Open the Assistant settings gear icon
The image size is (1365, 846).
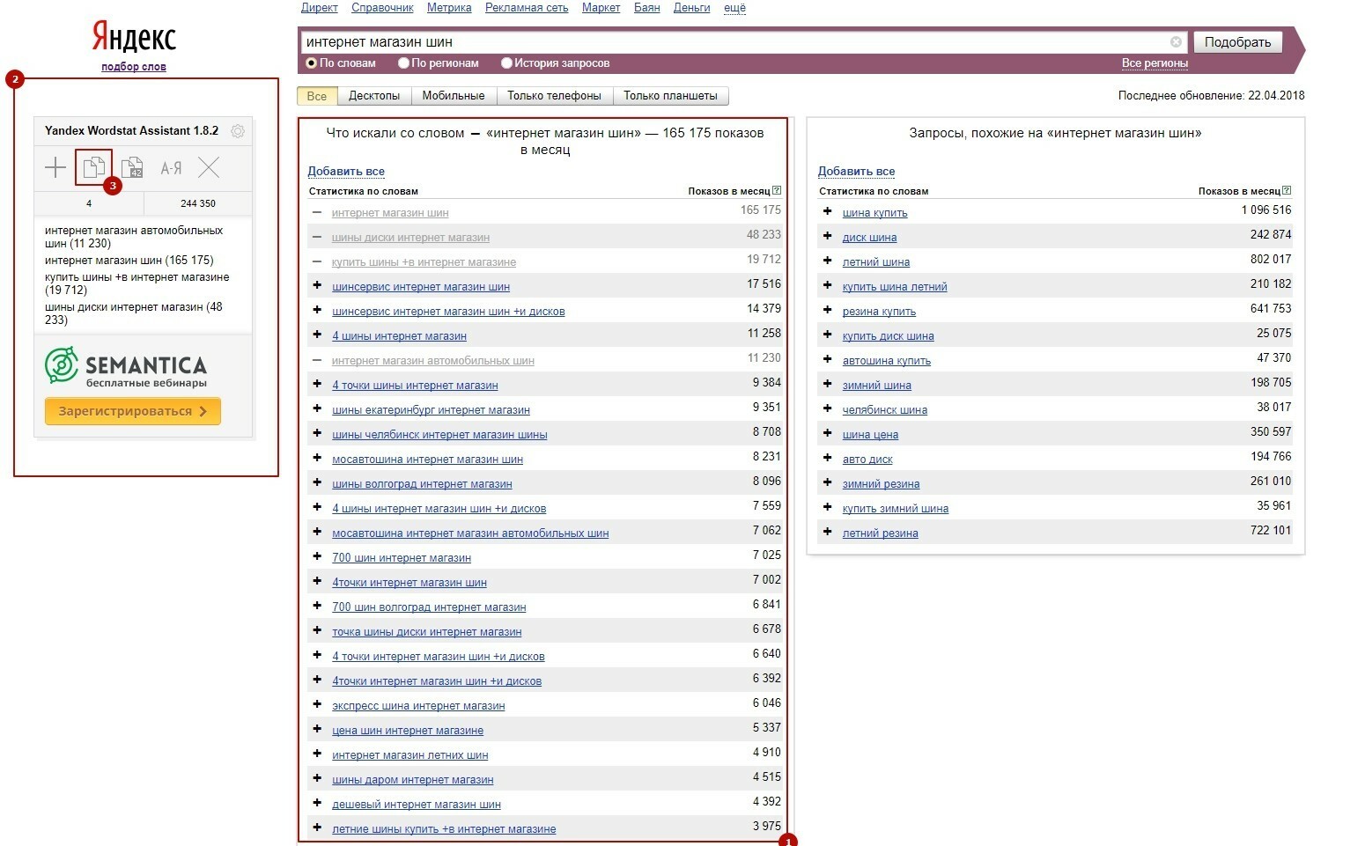coord(238,131)
